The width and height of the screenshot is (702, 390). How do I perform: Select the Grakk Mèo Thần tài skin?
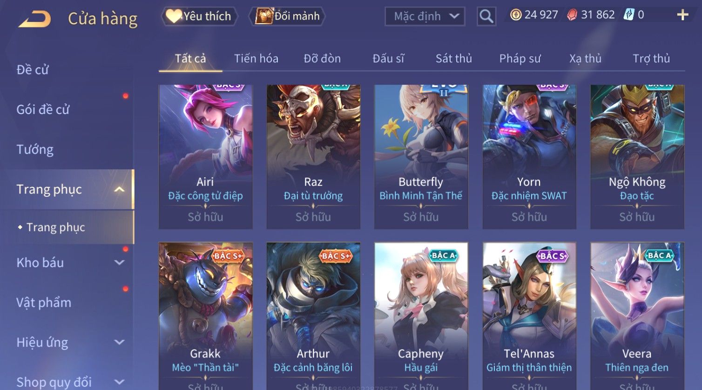205,316
